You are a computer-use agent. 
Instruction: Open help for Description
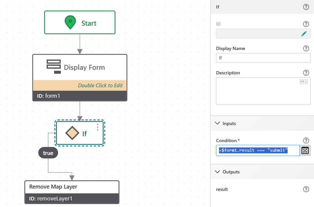click(306, 73)
